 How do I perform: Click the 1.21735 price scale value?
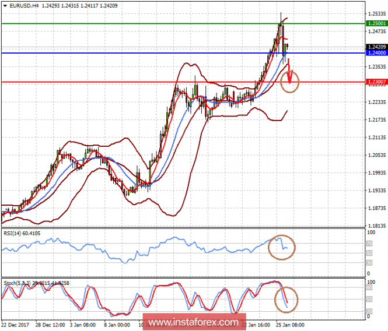[377, 120]
